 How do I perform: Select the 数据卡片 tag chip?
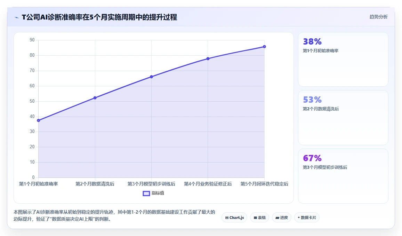[x=307, y=218]
